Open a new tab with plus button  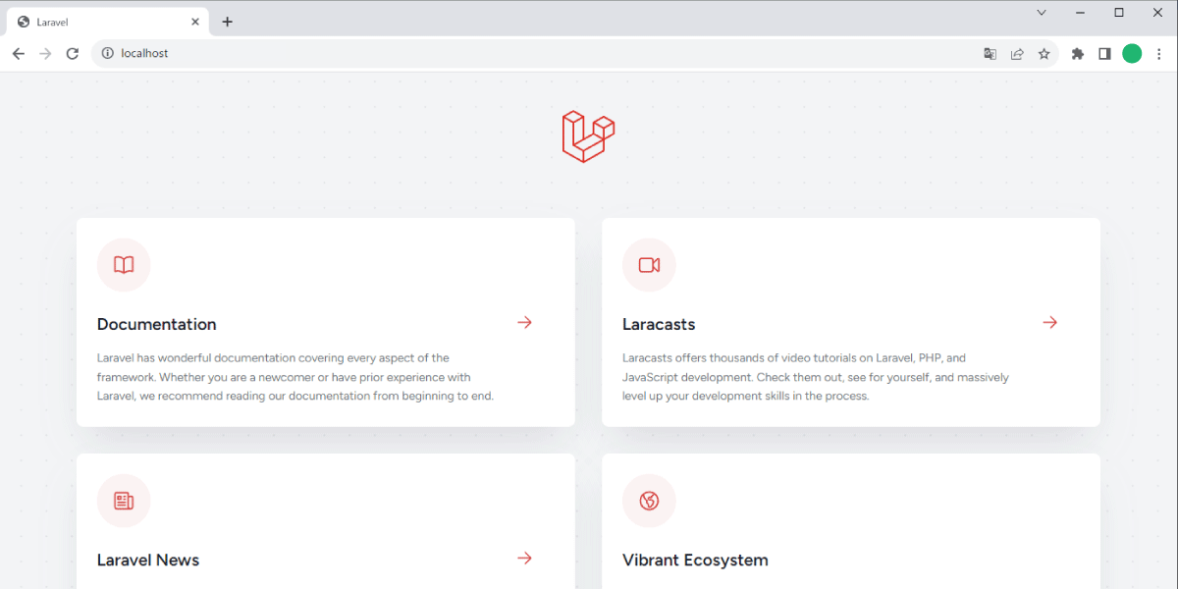click(x=228, y=22)
